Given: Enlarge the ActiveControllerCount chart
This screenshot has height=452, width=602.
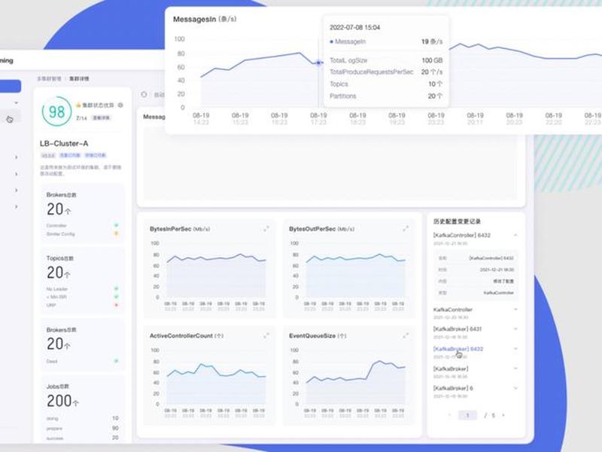Looking at the screenshot, I should coord(266,336).
